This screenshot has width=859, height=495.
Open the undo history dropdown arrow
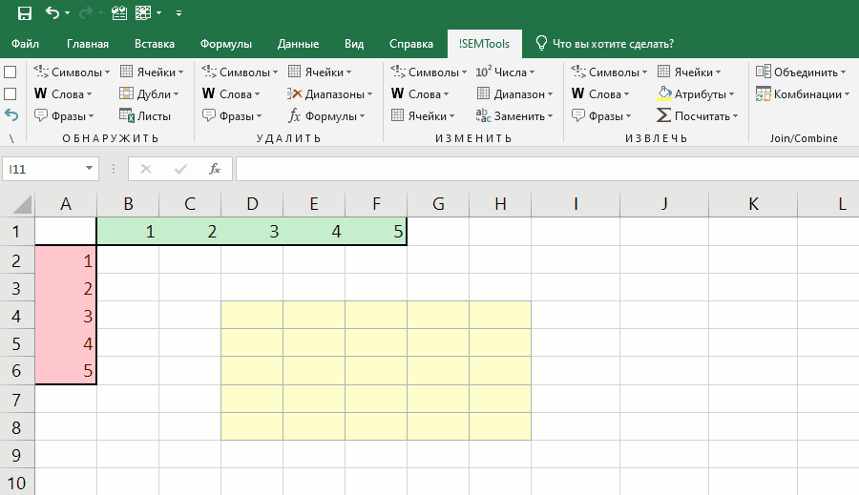click(68, 12)
